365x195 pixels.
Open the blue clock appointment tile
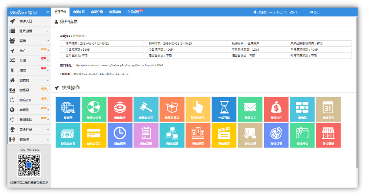tap(120, 135)
